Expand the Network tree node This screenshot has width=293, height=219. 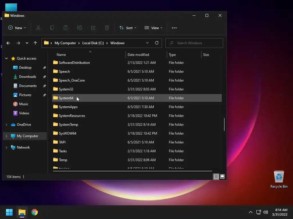(6, 147)
